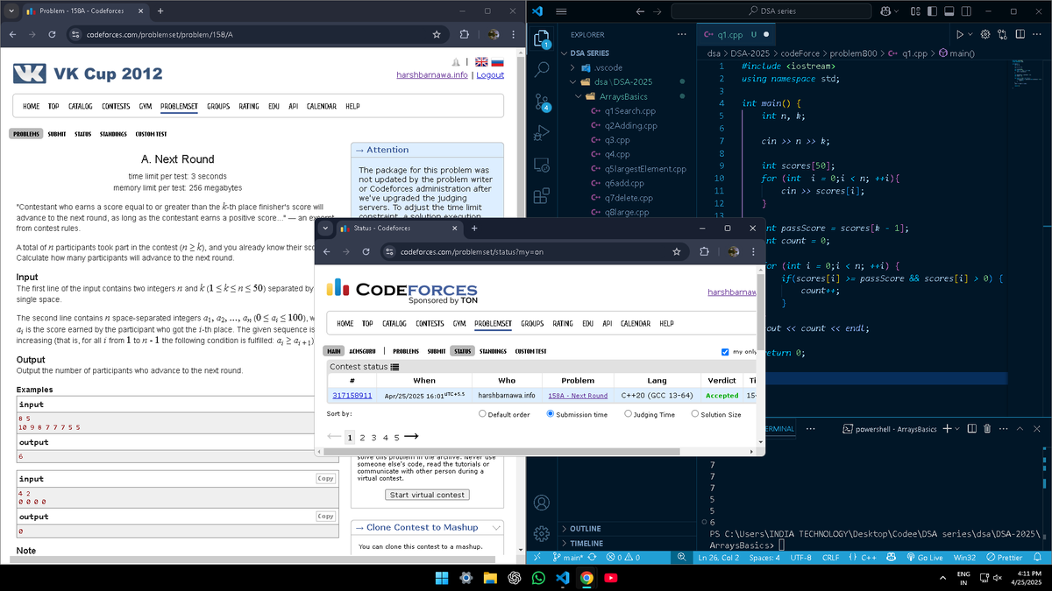Collapse the dsa\DSA-2025 folder
The image size is (1052, 591).
(572, 81)
